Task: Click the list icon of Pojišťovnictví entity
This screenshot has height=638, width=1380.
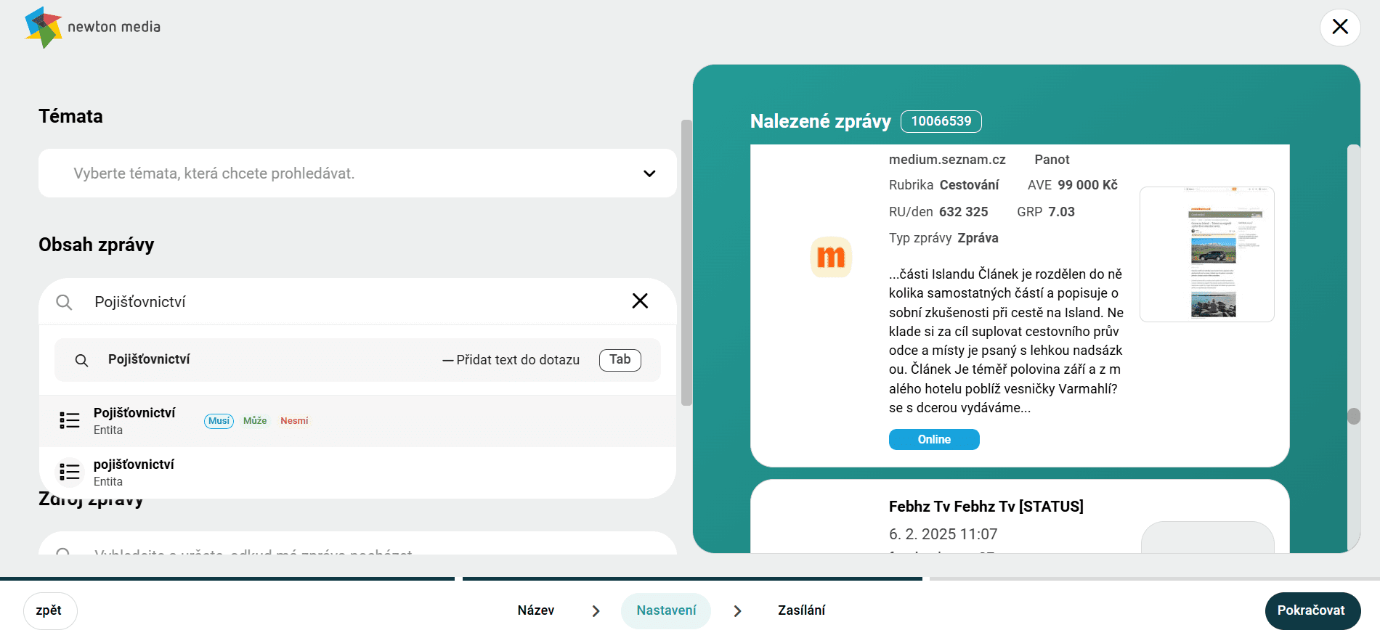Action: 70,420
